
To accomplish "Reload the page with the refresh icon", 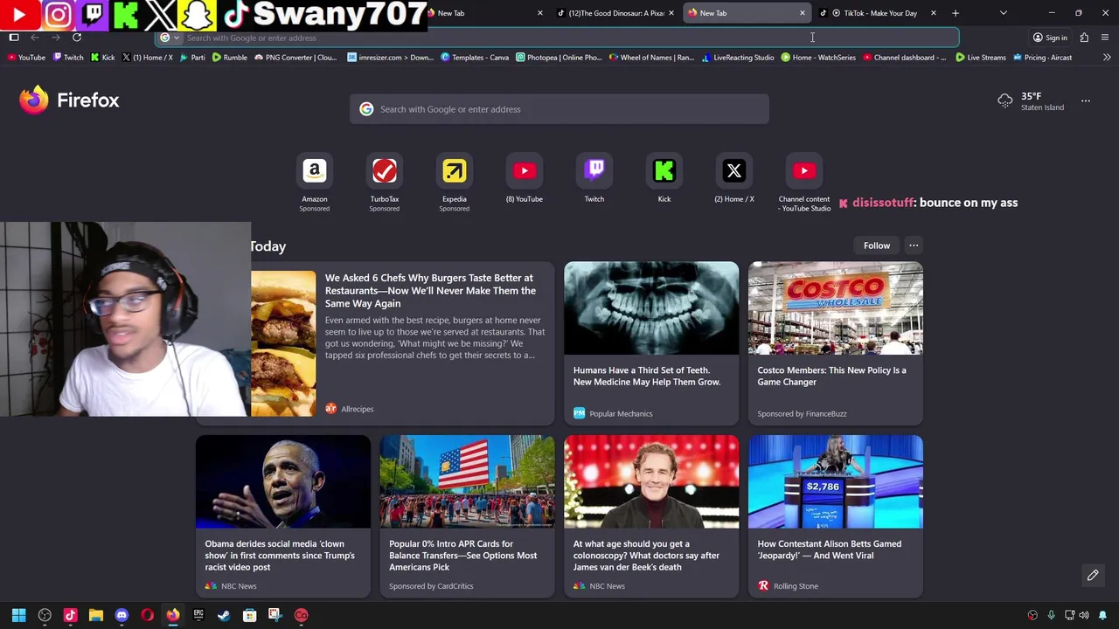I will pyautogui.click(x=77, y=38).
